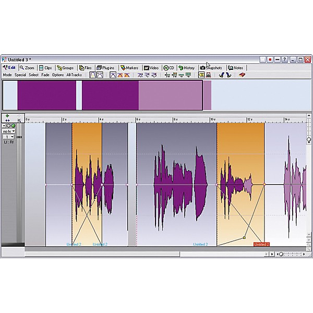This screenshot has width=313, height=313.
Task: Open the Special menu
Action: (20, 75)
